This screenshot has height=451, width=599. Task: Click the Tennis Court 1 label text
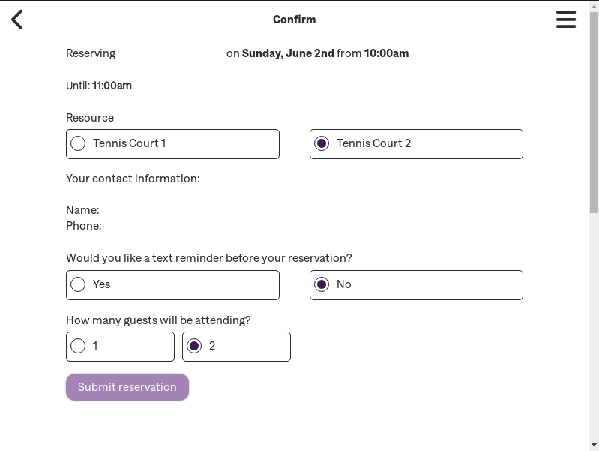click(x=129, y=143)
